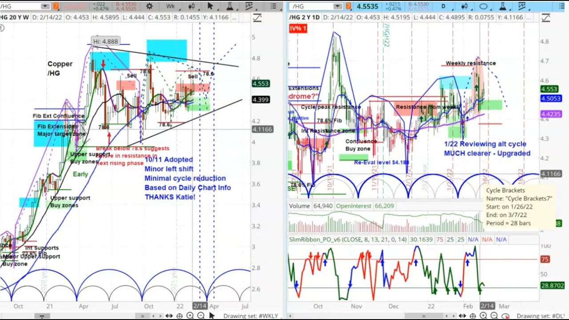Click OpenInterest label in volume panel
The height and width of the screenshot is (320, 569).
(354, 206)
